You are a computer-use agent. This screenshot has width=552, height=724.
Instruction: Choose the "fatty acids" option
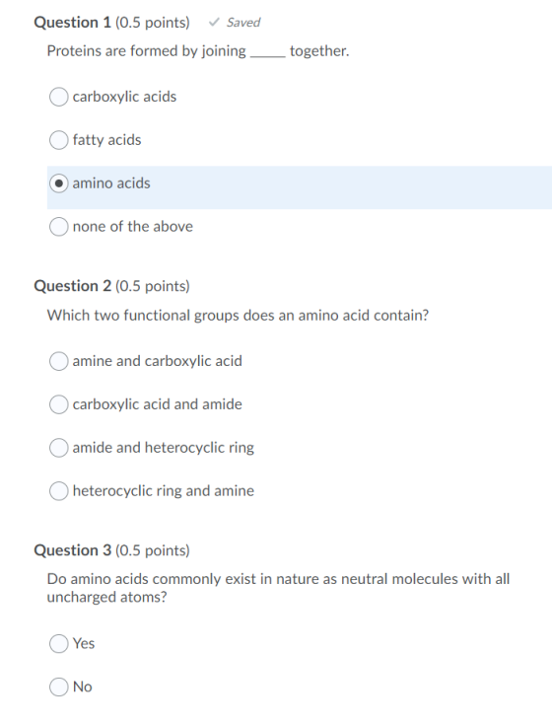(58, 140)
